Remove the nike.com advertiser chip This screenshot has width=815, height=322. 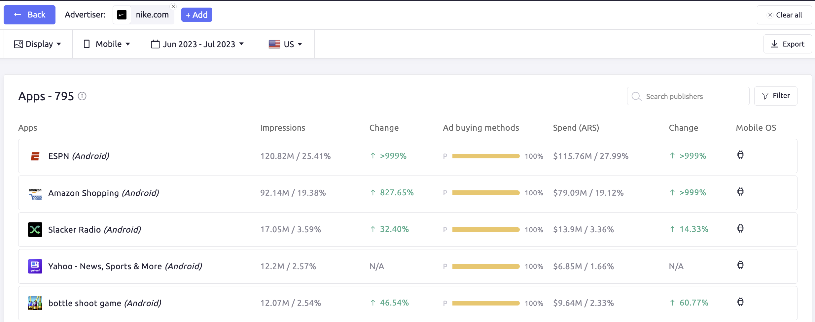tap(173, 6)
